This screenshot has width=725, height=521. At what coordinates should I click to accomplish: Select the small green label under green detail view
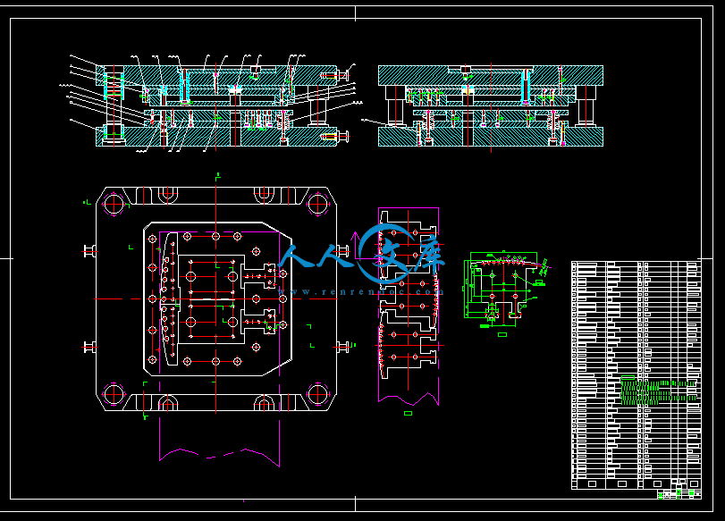click(x=502, y=334)
